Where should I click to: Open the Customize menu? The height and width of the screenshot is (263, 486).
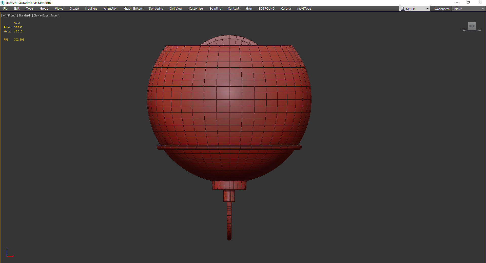[x=196, y=9]
